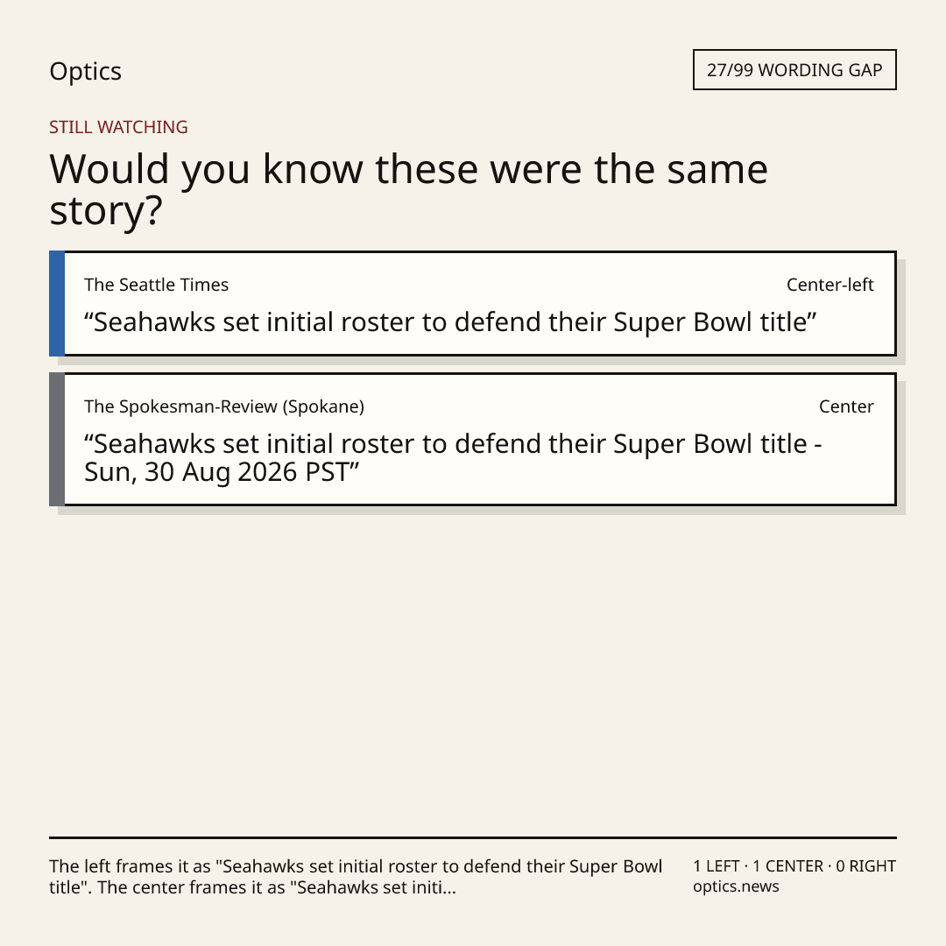Viewport: 946px width, 946px height.
Task: Click the gray bias stripe on Spokesman-Review card
Action: 57,439
